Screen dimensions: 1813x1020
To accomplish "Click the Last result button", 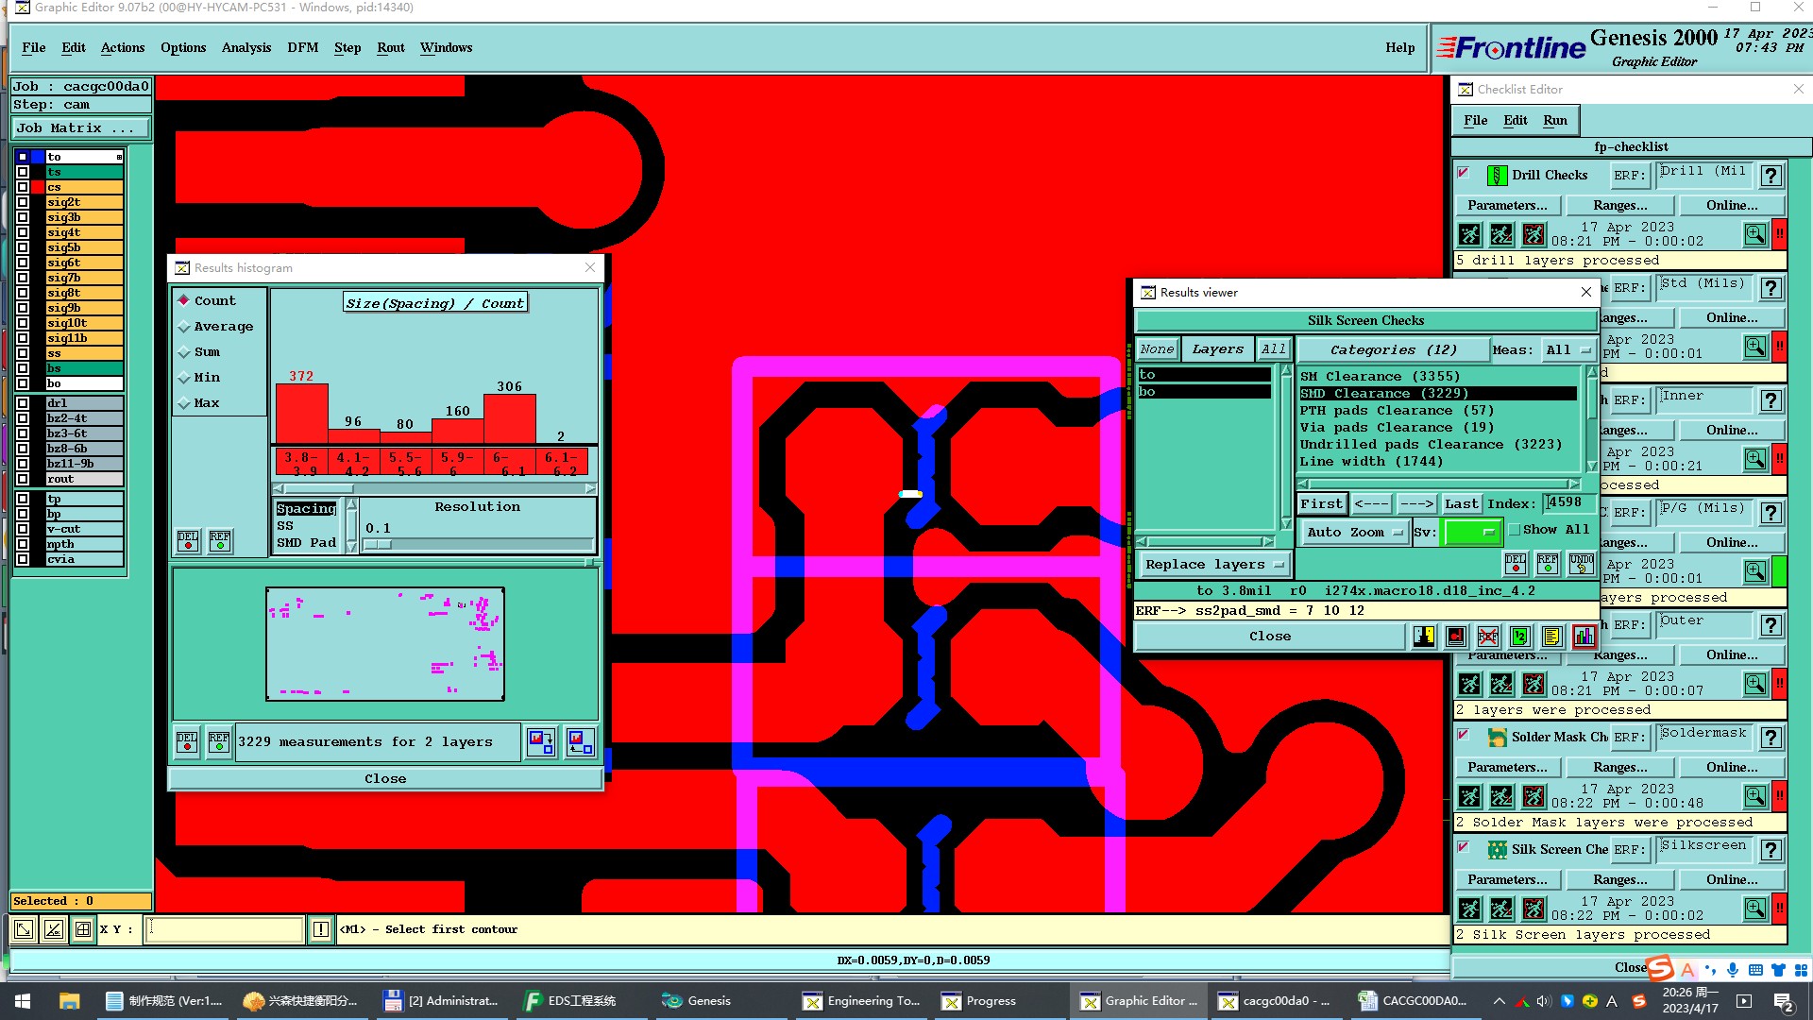I will click(1461, 504).
